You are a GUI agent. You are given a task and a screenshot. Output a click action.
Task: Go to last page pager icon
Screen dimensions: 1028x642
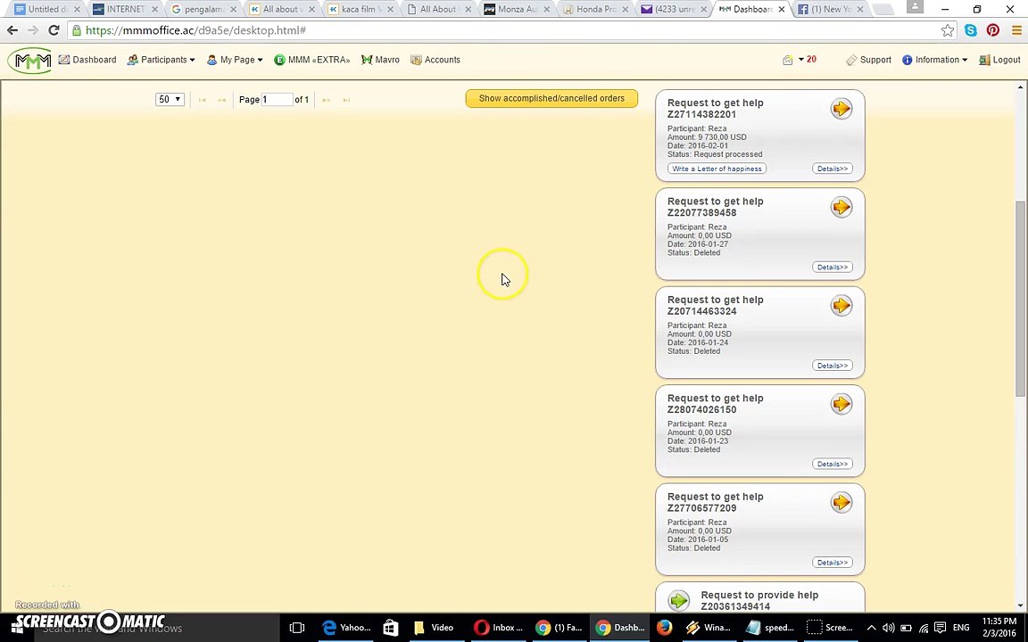coord(346,100)
